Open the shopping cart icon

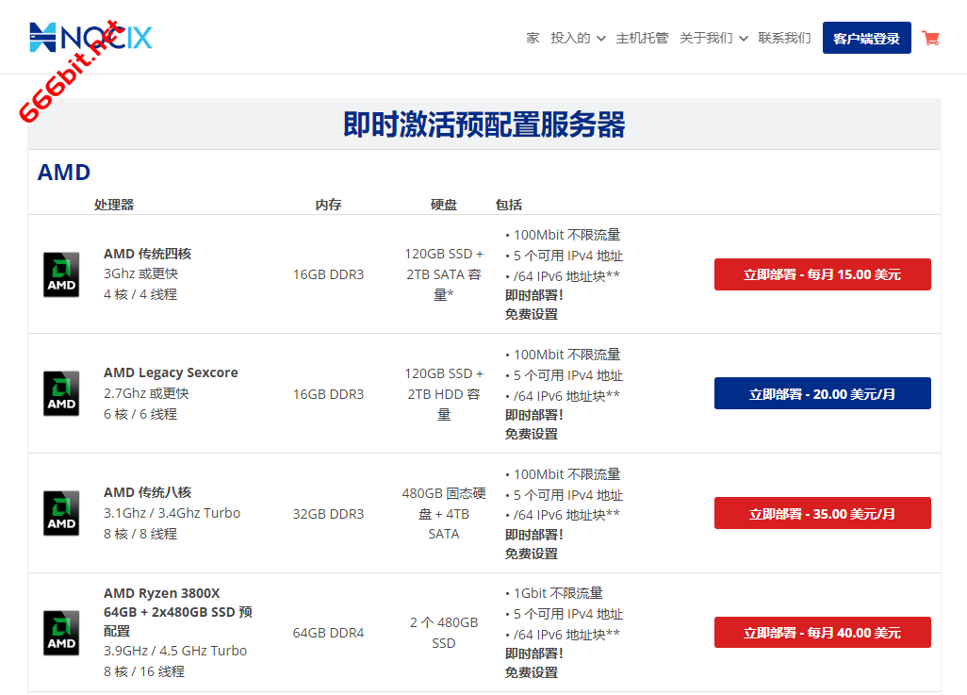tap(930, 38)
